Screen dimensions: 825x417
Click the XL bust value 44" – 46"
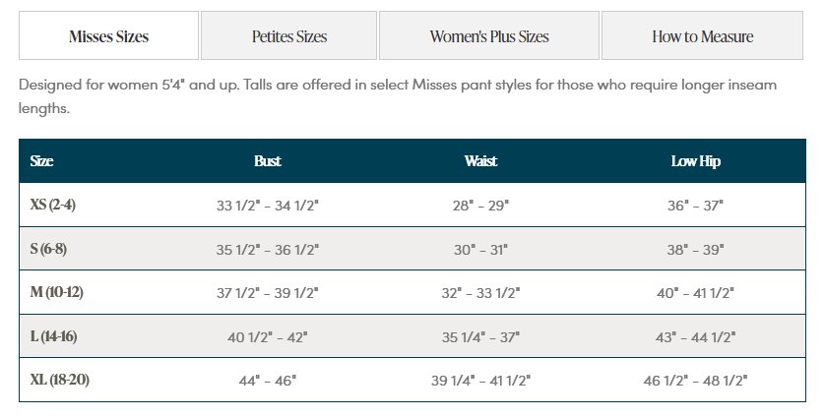267,381
